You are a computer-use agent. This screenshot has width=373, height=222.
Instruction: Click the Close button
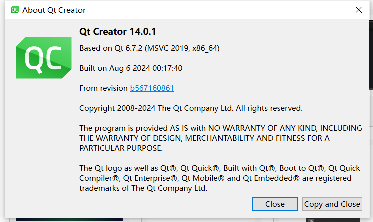pos(275,204)
